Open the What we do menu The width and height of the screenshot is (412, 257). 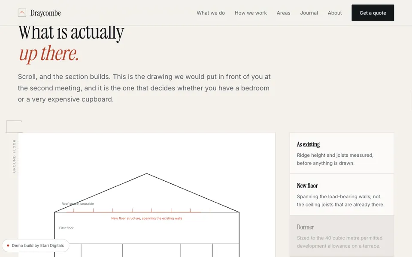coord(211,13)
